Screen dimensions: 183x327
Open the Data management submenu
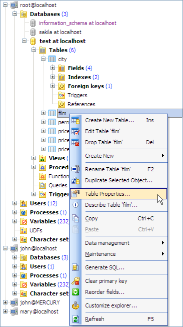(x=118, y=243)
